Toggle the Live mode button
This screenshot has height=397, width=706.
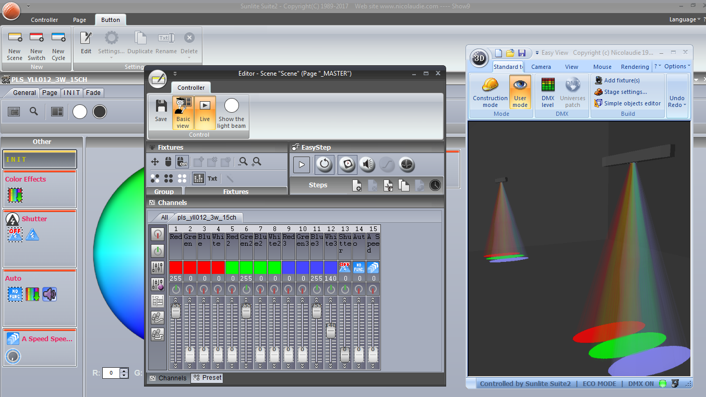pyautogui.click(x=205, y=111)
